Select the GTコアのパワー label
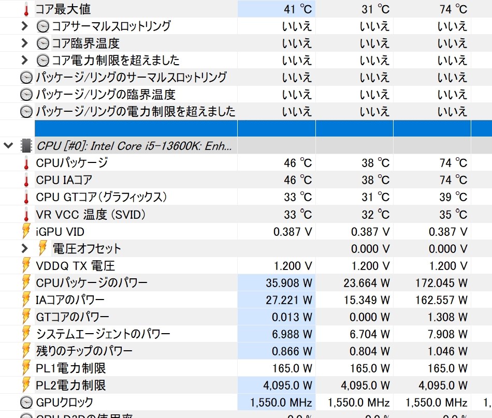The image size is (492, 418). [x=73, y=317]
